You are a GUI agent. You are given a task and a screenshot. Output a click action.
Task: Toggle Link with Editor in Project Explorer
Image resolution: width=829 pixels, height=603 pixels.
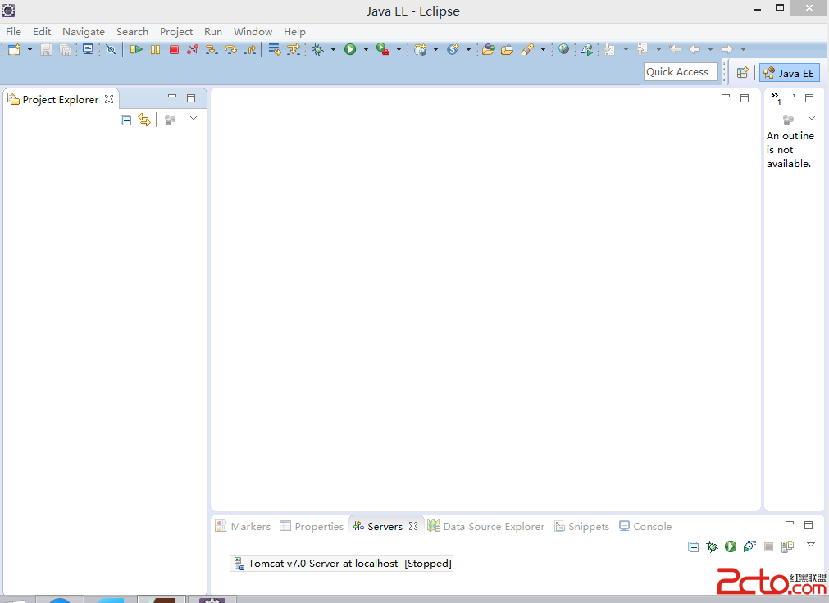[144, 120]
